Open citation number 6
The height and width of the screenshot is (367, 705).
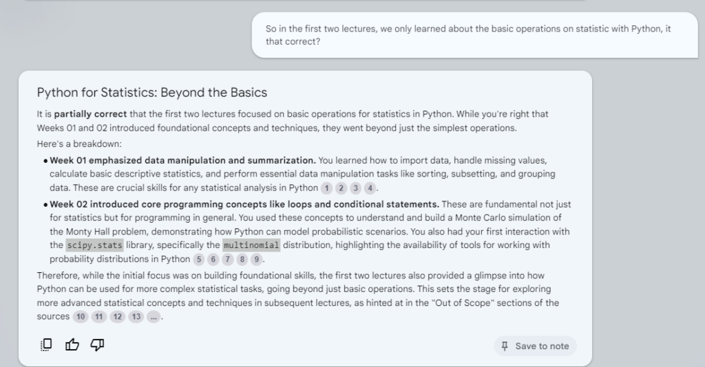pos(213,260)
